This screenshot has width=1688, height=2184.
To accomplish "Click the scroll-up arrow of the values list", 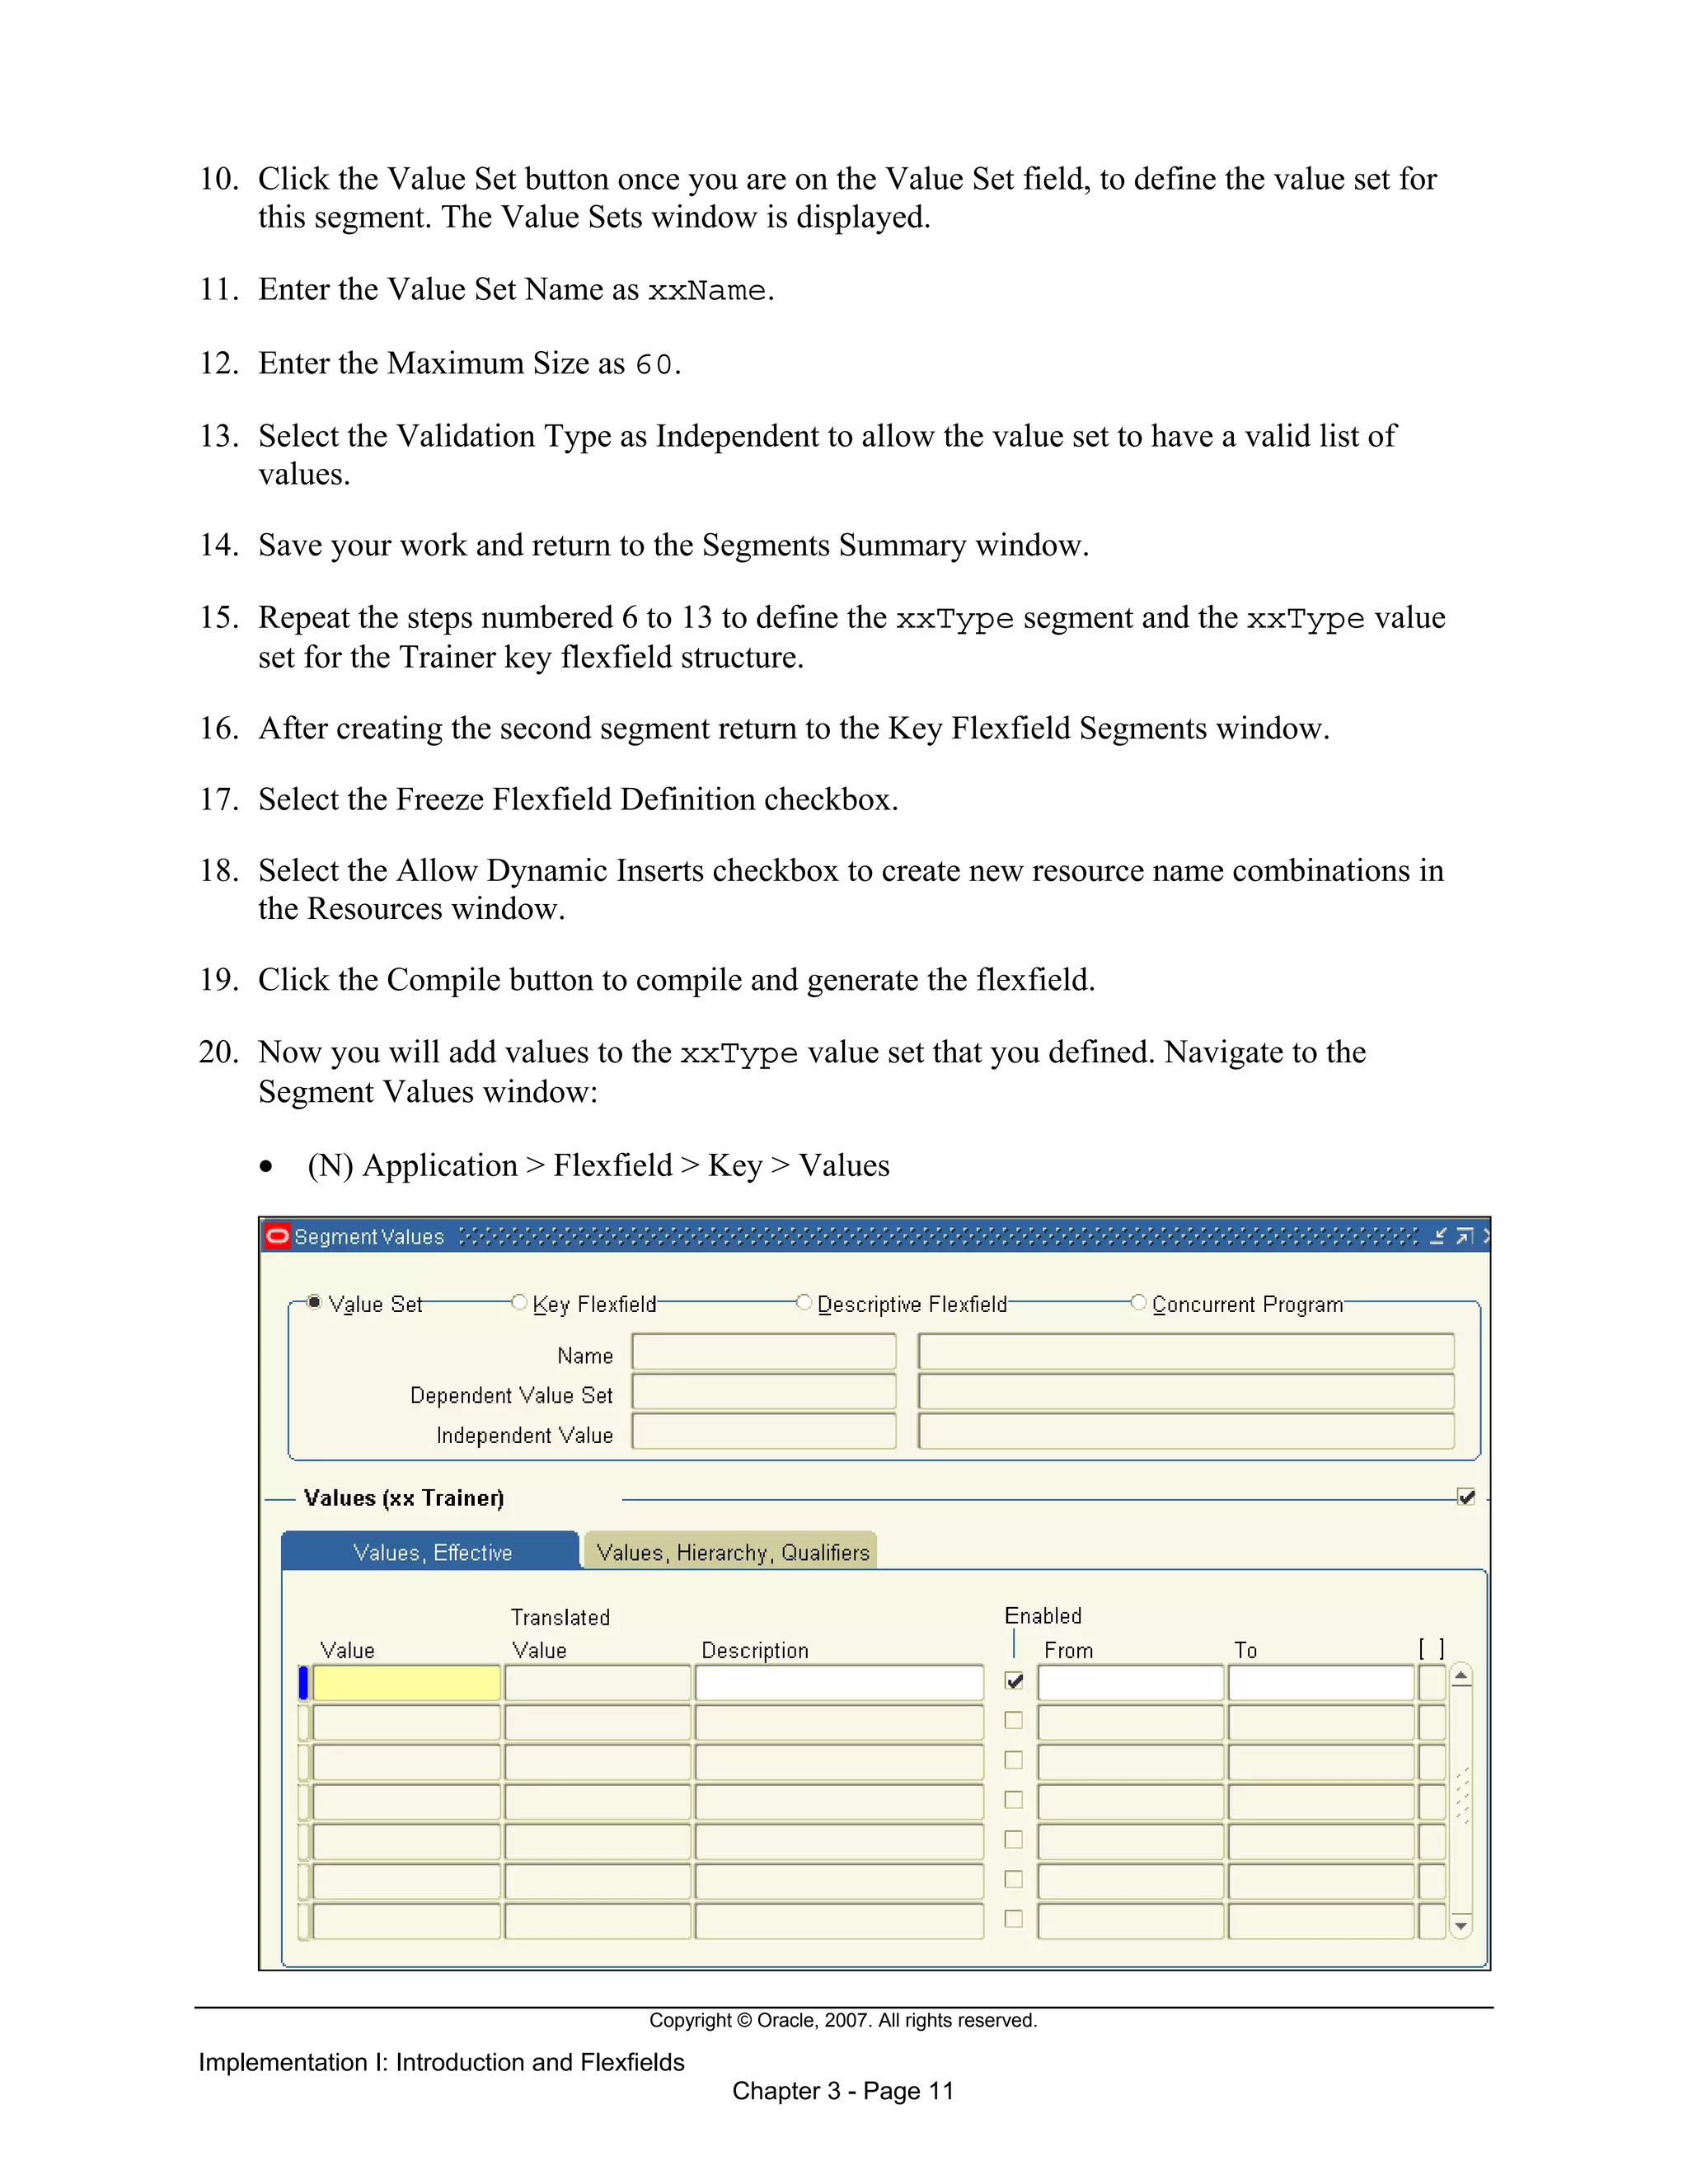I will [x=1462, y=1676].
